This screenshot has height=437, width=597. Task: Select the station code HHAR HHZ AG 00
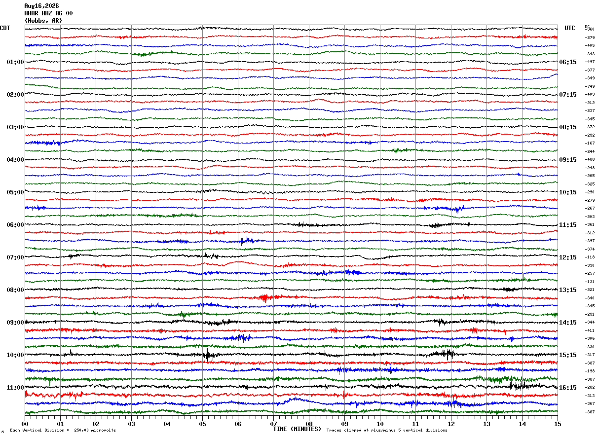tap(48, 13)
